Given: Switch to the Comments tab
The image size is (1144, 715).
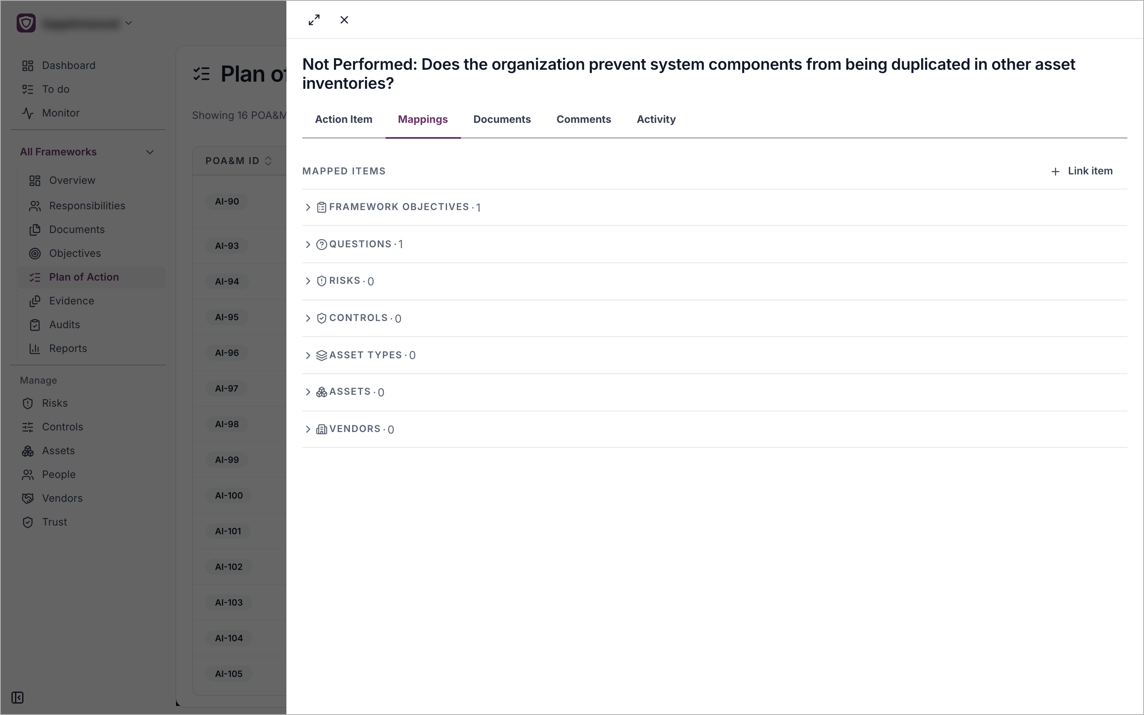Looking at the screenshot, I should 584,120.
